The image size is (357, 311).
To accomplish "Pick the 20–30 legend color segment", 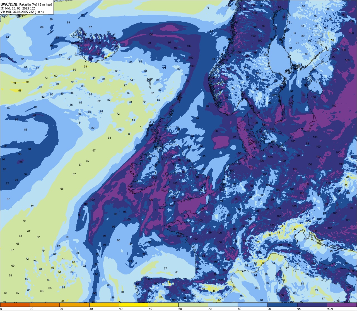I will tap(74, 305).
